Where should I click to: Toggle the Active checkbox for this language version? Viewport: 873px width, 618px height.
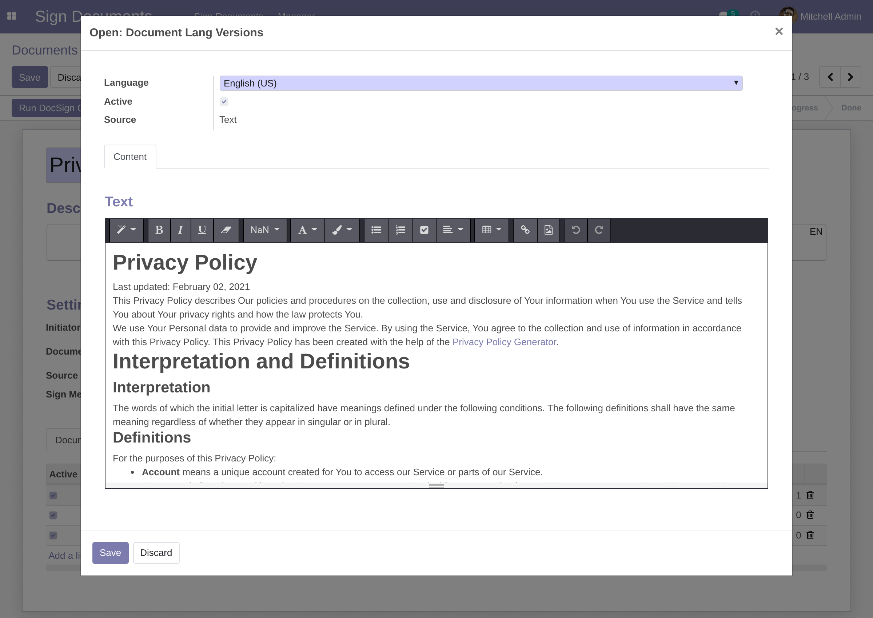pyautogui.click(x=224, y=101)
